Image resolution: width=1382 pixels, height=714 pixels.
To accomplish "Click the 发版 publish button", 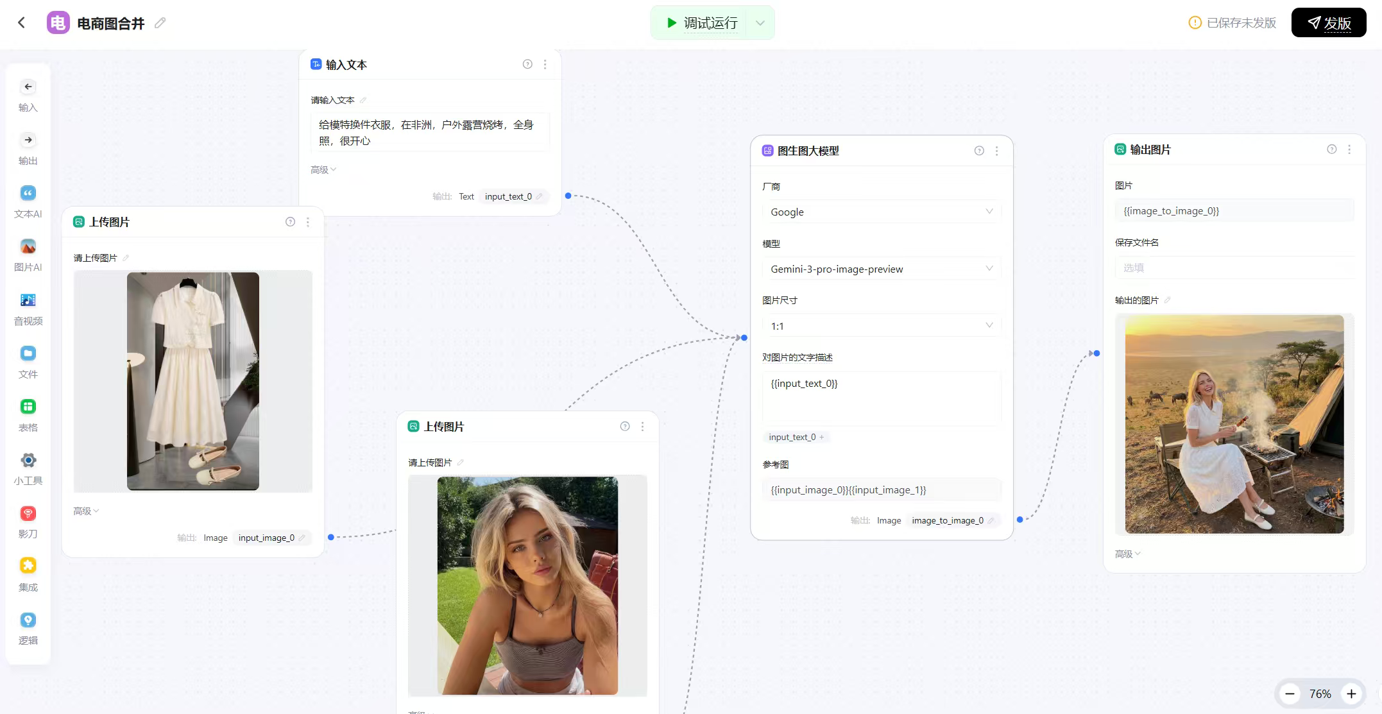I will pyautogui.click(x=1328, y=23).
